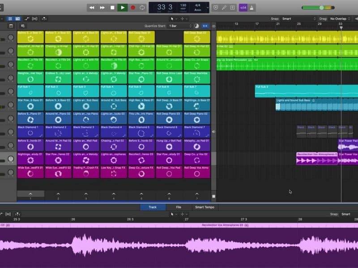The width and height of the screenshot is (358, 268).
Task: Toggle the Solo button in control bar
Action: click(x=232, y=8)
